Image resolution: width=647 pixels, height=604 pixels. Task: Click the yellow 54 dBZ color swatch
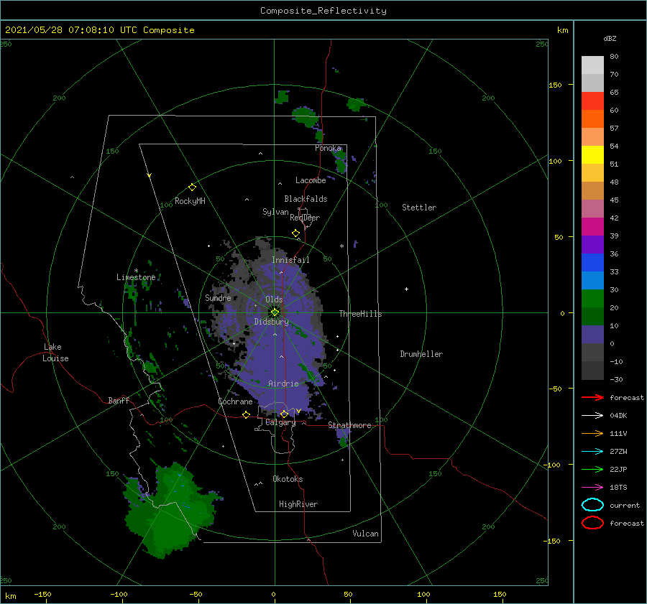point(592,155)
